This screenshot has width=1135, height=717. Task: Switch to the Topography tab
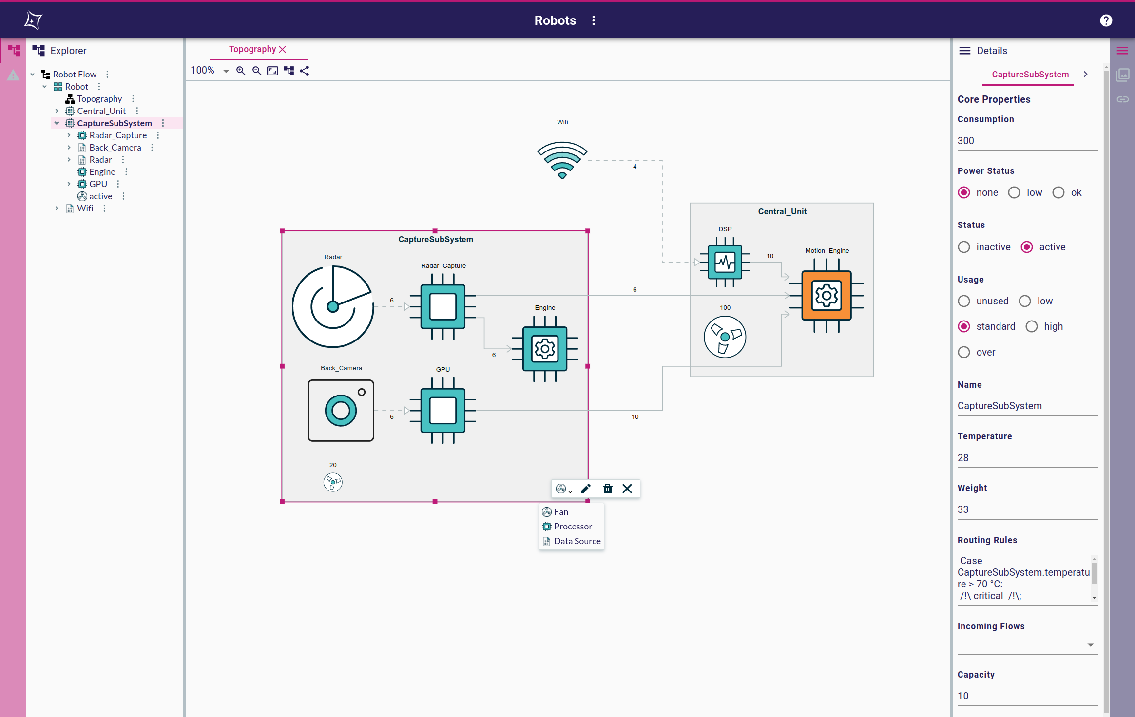[x=252, y=49]
